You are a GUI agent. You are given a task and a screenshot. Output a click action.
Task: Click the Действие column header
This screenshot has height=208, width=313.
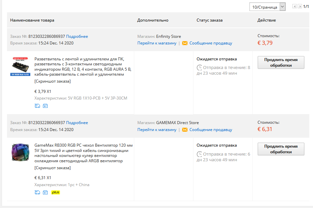(266, 20)
